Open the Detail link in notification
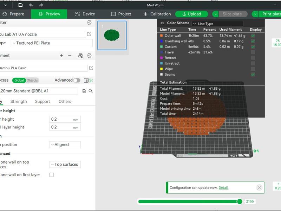Screen dimensions: 281x211 (x=223, y=188)
